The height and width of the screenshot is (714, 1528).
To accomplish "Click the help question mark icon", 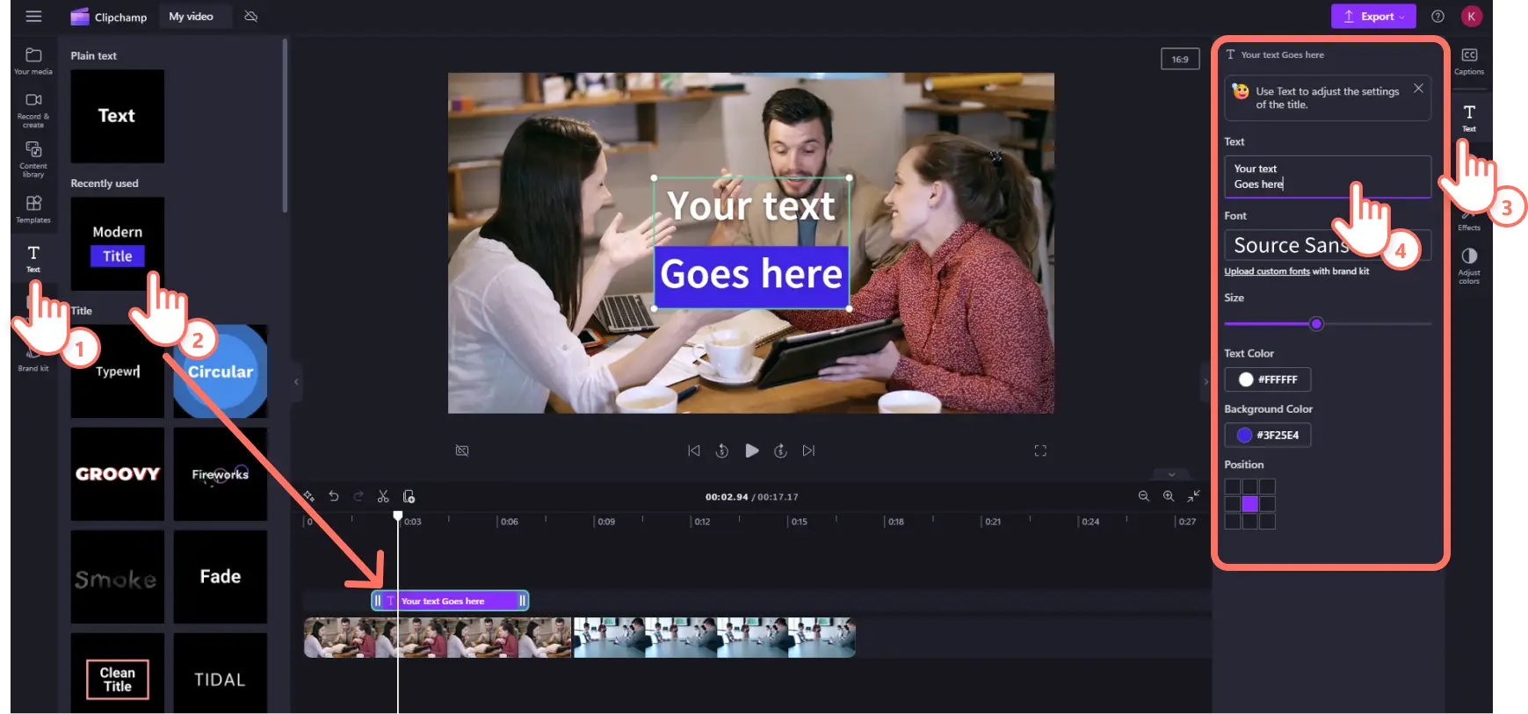I will pyautogui.click(x=1437, y=17).
